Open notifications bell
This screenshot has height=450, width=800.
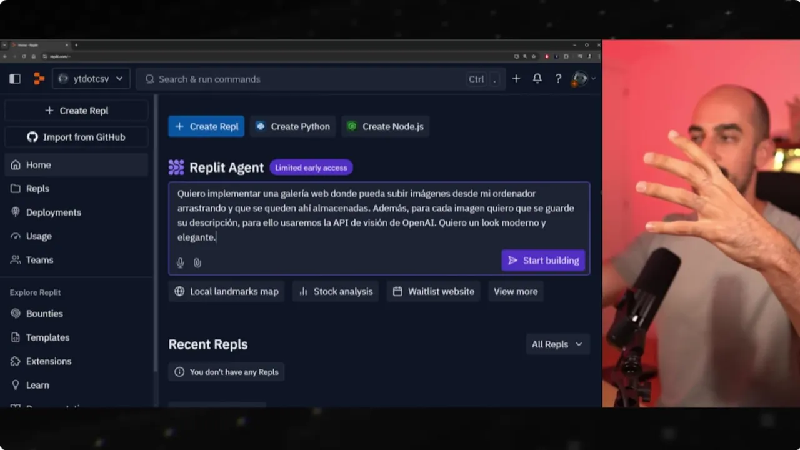pos(537,79)
